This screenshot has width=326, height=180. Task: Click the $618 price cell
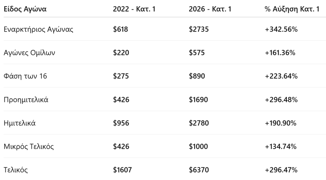(x=121, y=29)
